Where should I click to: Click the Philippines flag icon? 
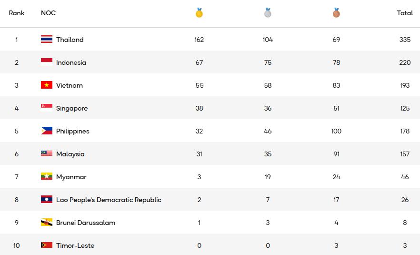[x=47, y=131]
